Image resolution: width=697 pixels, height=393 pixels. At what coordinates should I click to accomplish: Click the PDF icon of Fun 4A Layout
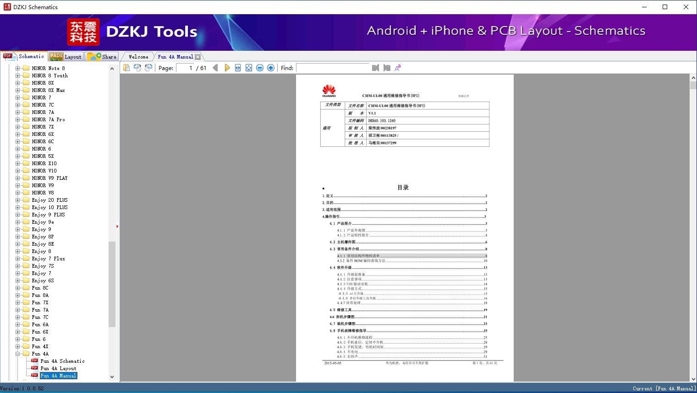[34, 368]
